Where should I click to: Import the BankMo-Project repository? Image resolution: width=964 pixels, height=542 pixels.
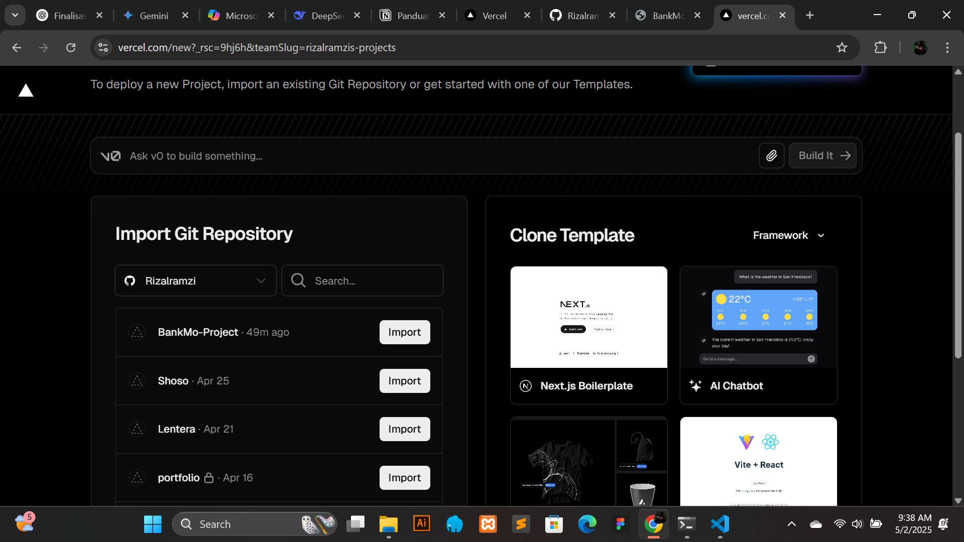(405, 332)
